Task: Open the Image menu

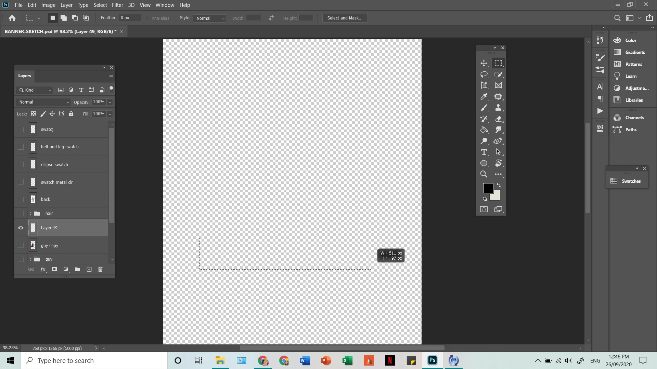Action: (48, 5)
